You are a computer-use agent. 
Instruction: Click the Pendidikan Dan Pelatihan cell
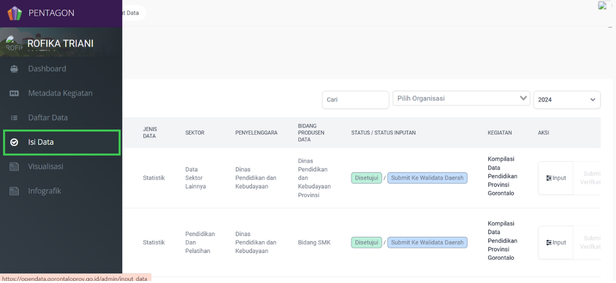pyautogui.click(x=200, y=243)
